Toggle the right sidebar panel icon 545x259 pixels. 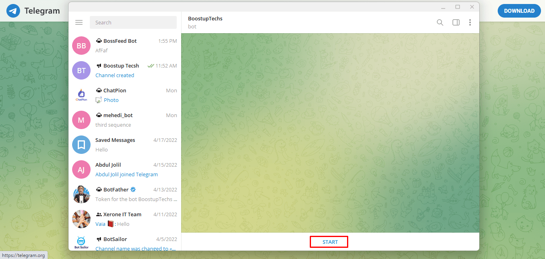pos(456,23)
